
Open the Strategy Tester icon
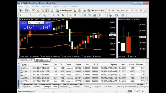52,11
